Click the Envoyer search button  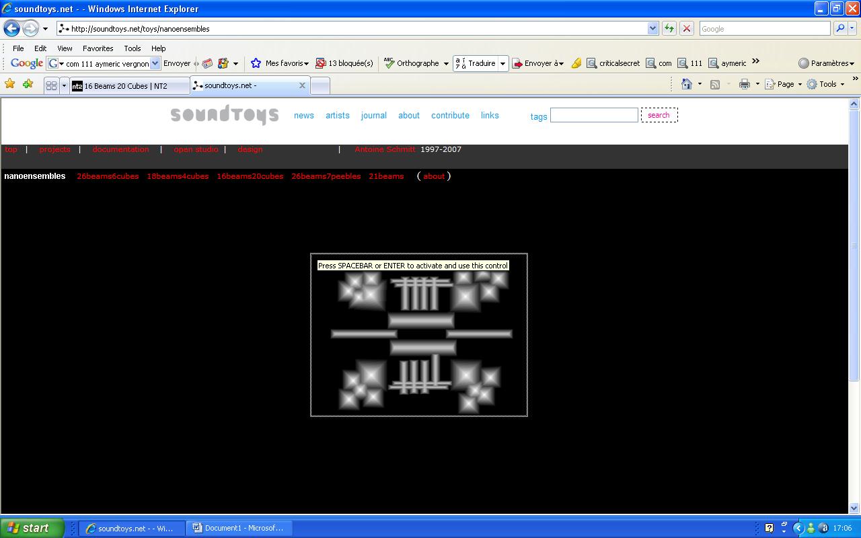[177, 63]
